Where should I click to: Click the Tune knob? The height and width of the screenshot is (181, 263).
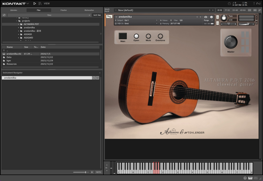pyautogui.click(x=224, y=18)
